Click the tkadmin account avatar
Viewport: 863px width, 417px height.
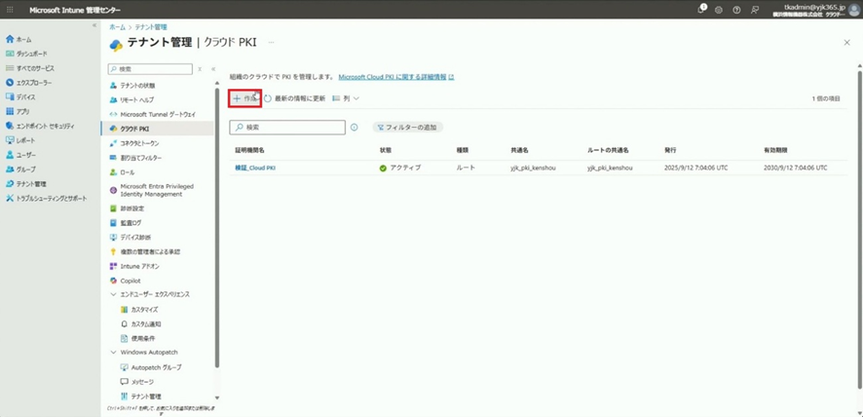point(853,9)
